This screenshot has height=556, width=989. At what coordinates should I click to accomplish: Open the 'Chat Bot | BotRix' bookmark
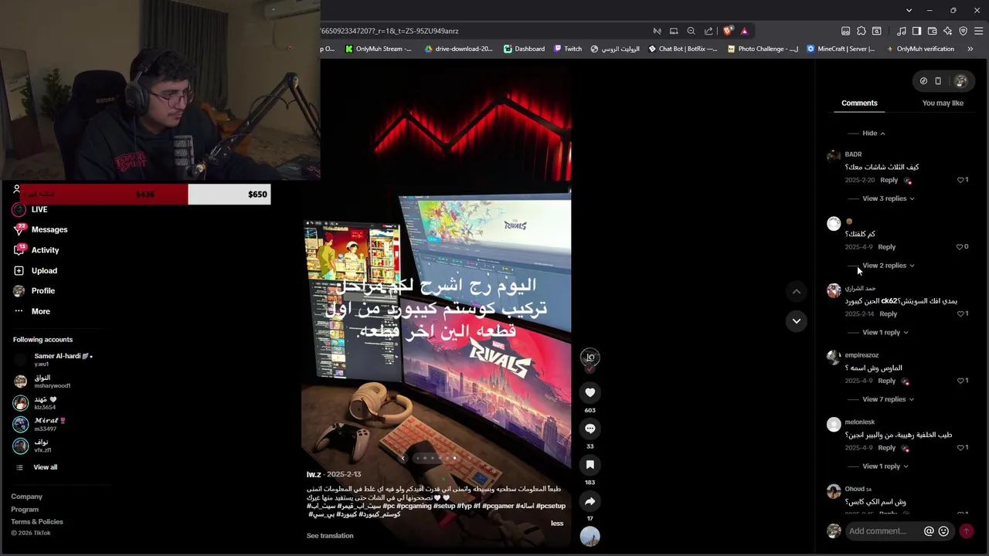pyautogui.click(x=682, y=49)
